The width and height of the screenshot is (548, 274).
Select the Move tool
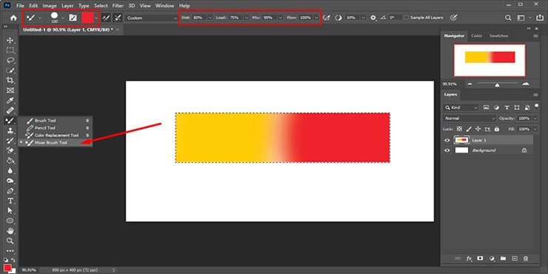10,40
